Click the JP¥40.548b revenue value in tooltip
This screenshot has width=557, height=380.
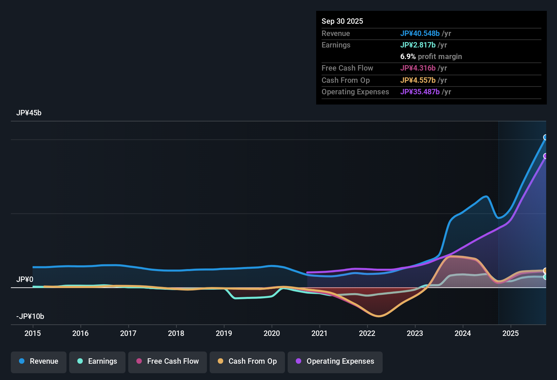(420, 34)
